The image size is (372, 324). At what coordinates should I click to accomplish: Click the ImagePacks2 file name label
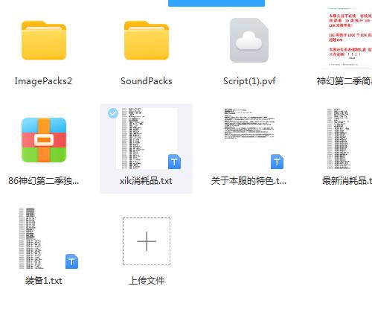pos(43,81)
